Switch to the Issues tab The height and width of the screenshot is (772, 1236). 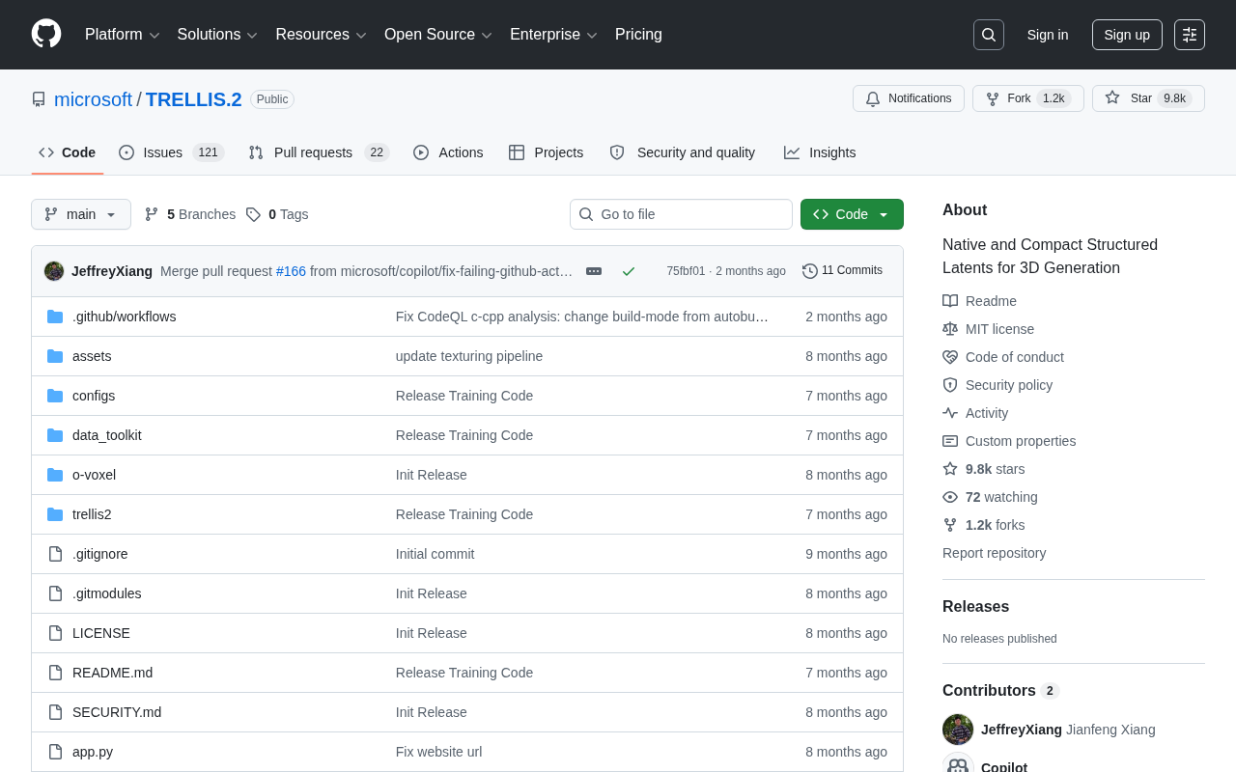(x=172, y=152)
